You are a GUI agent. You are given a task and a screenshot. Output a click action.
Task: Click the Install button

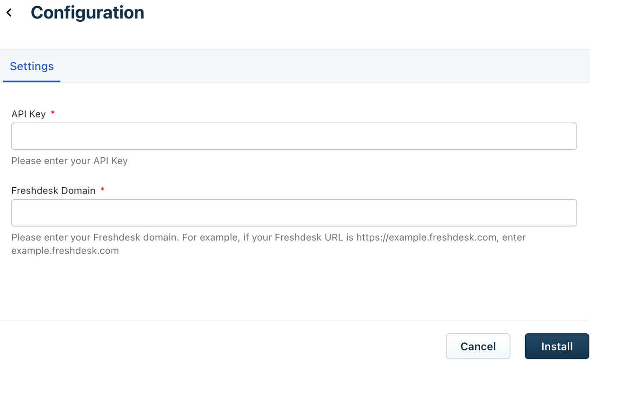[x=556, y=346]
